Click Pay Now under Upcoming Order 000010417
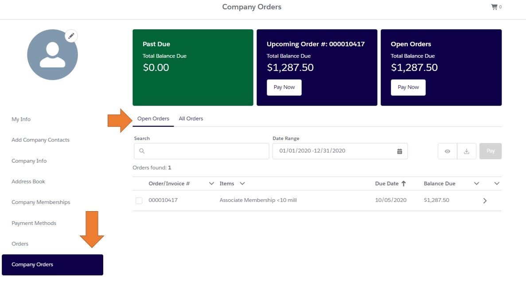The height and width of the screenshot is (283, 526). click(284, 87)
